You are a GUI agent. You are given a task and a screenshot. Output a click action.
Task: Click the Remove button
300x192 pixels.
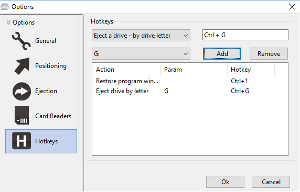pyautogui.click(x=269, y=54)
